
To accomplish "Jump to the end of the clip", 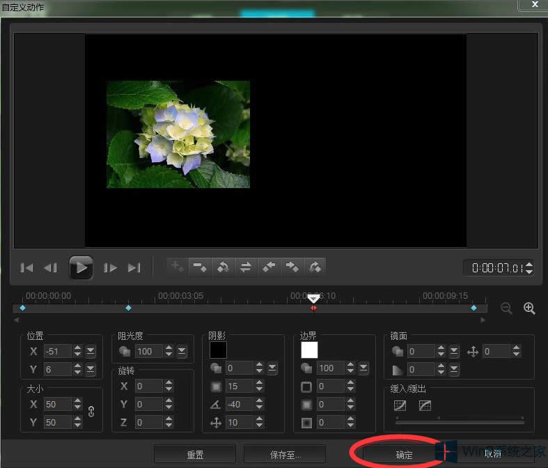I will (x=134, y=267).
